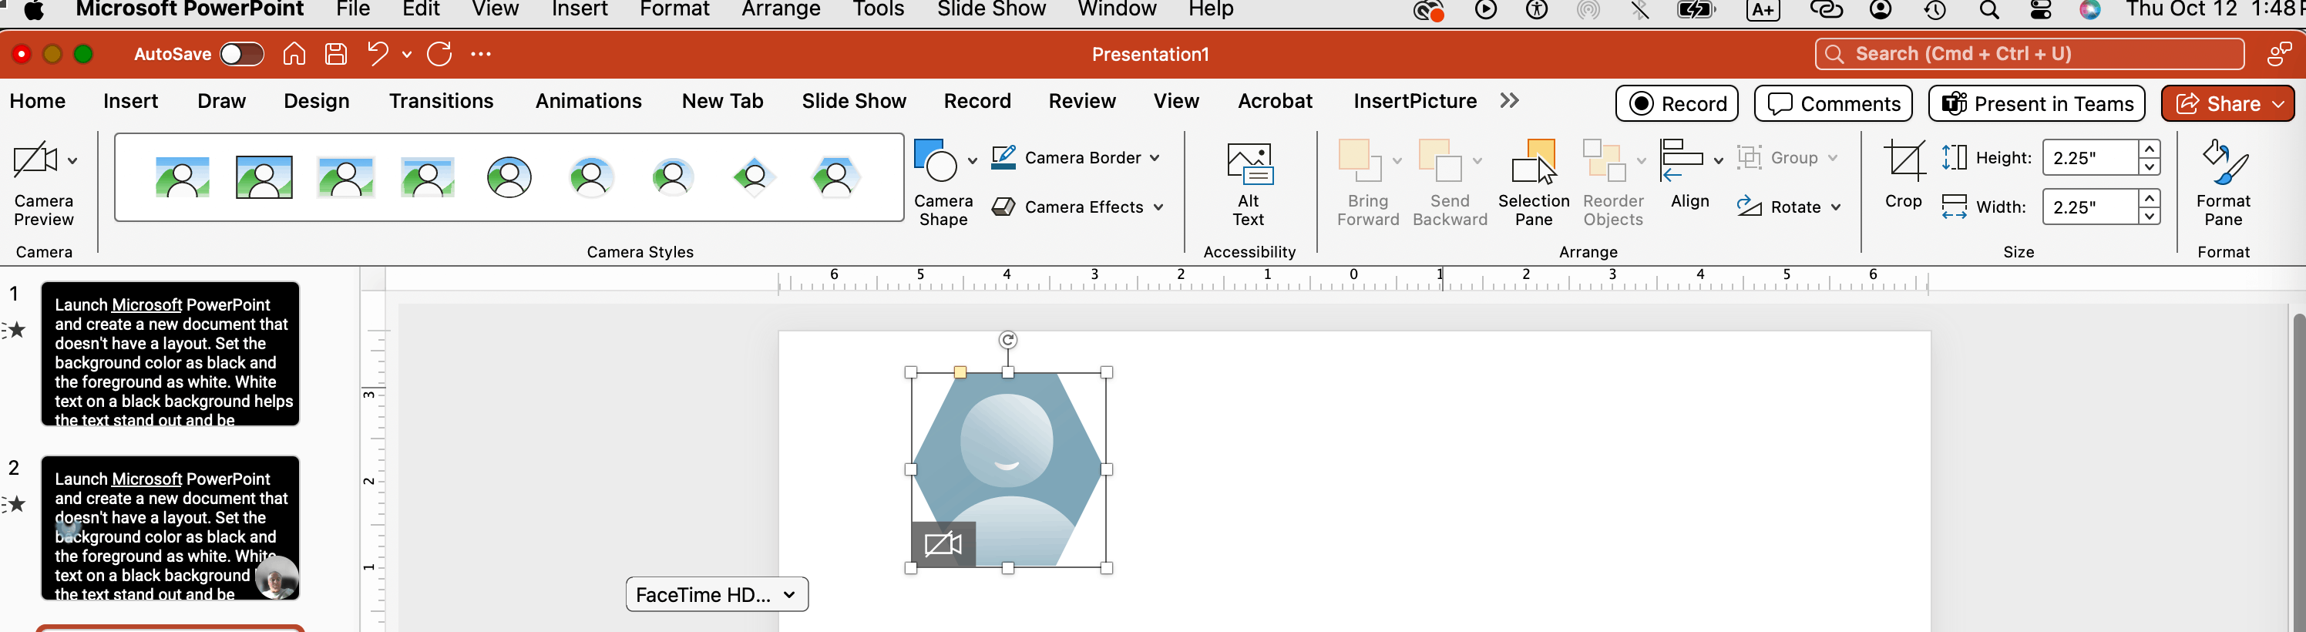Viewport: 2306px width, 632px height.
Task: Click the Undo arrow icon
Action: [x=378, y=54]
